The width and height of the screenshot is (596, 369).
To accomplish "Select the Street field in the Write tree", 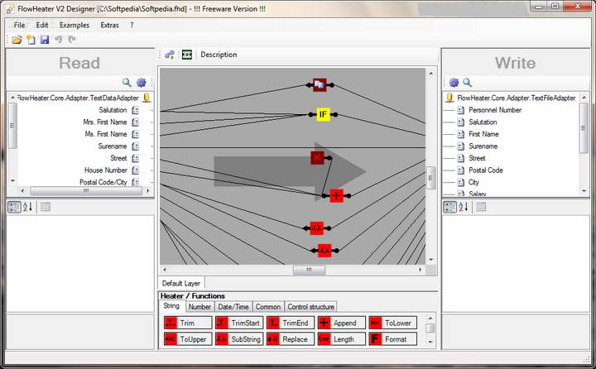I will point(477,158).
